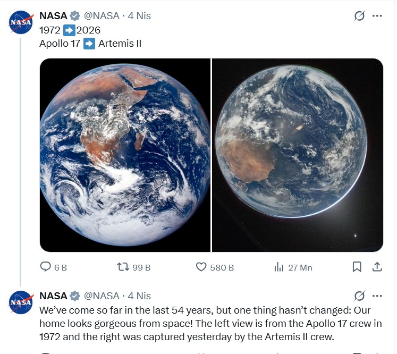Open more options menu on second tweet
This screenshot has height=354, width=397.
(377, 296)
